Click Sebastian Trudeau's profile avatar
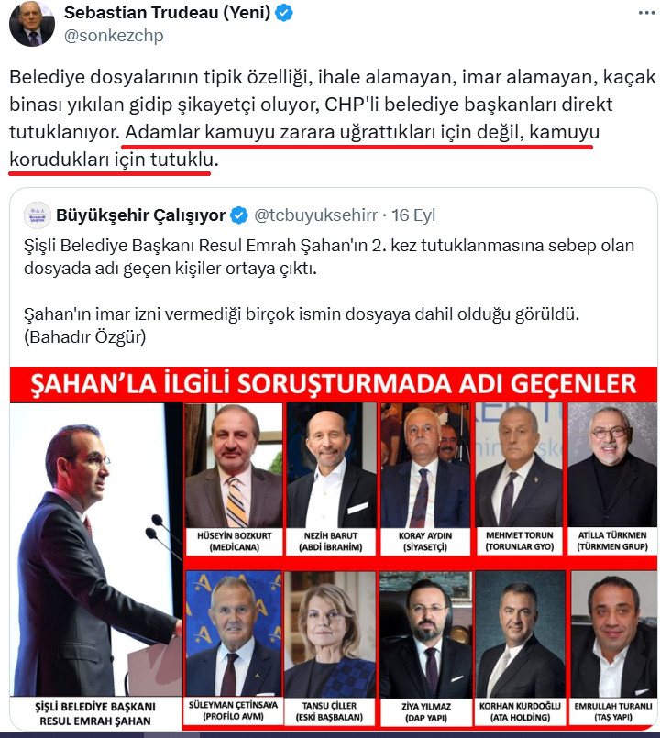660x738 pixels. 31,24
